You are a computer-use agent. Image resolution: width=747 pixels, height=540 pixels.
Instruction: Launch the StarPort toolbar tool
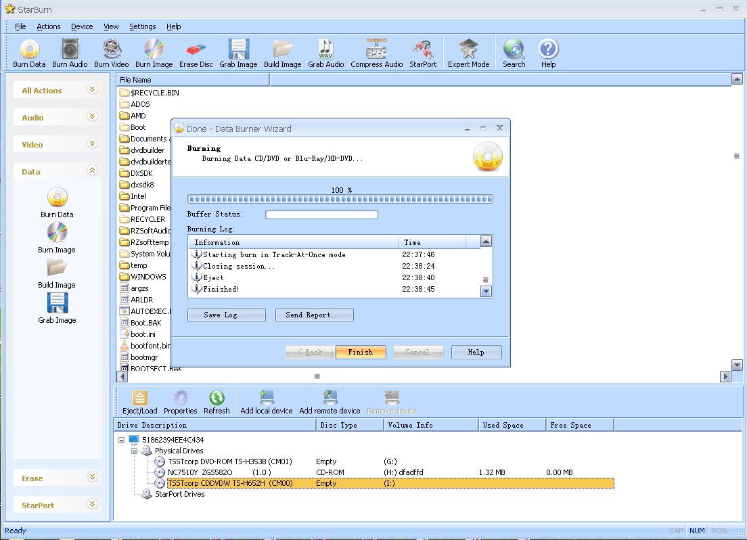(x=423, y=53)
